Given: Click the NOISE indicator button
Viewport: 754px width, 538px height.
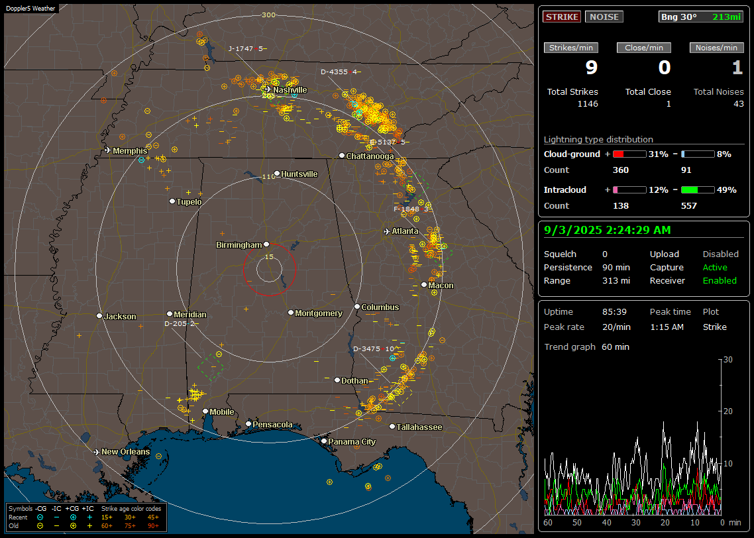Looking at the screenshot, I should click(x=604, y=17).
